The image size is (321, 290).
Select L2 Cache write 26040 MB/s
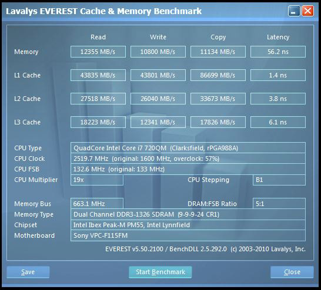pyautogui.click(x=158, y=99)
